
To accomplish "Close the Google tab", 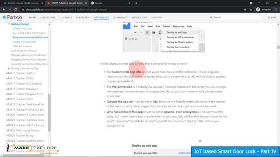I will 129,3.
